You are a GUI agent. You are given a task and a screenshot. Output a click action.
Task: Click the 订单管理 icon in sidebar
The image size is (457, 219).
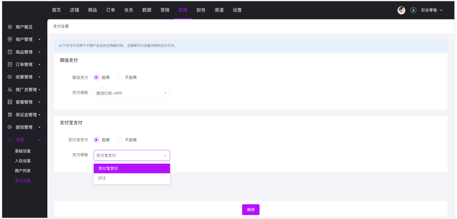coord(10,65)
